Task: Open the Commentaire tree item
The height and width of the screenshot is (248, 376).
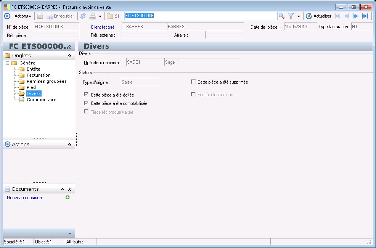Action: point(42,100)
